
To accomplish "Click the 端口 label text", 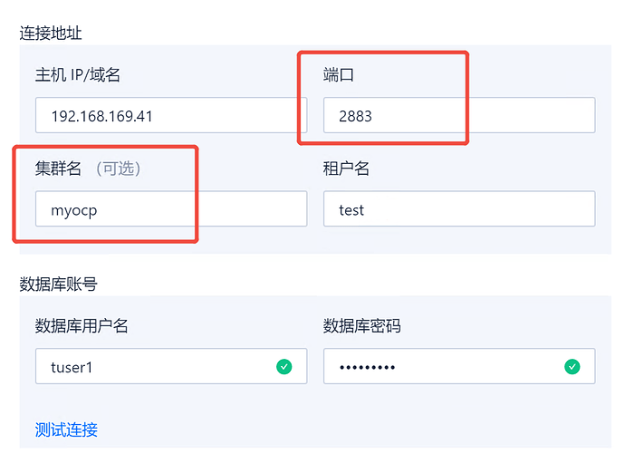I will click(x=338, y=75).
